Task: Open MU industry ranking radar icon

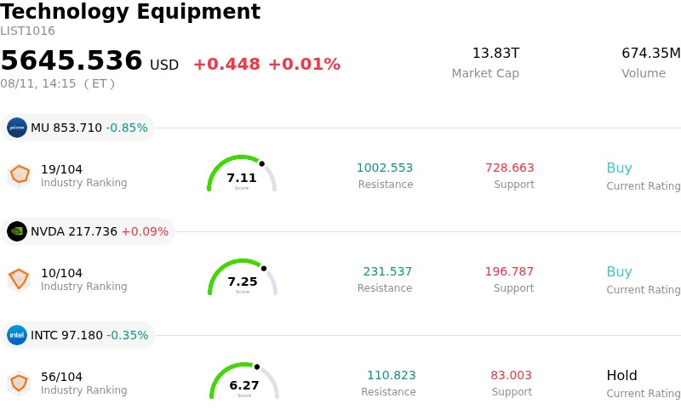Action: [19, 176]
